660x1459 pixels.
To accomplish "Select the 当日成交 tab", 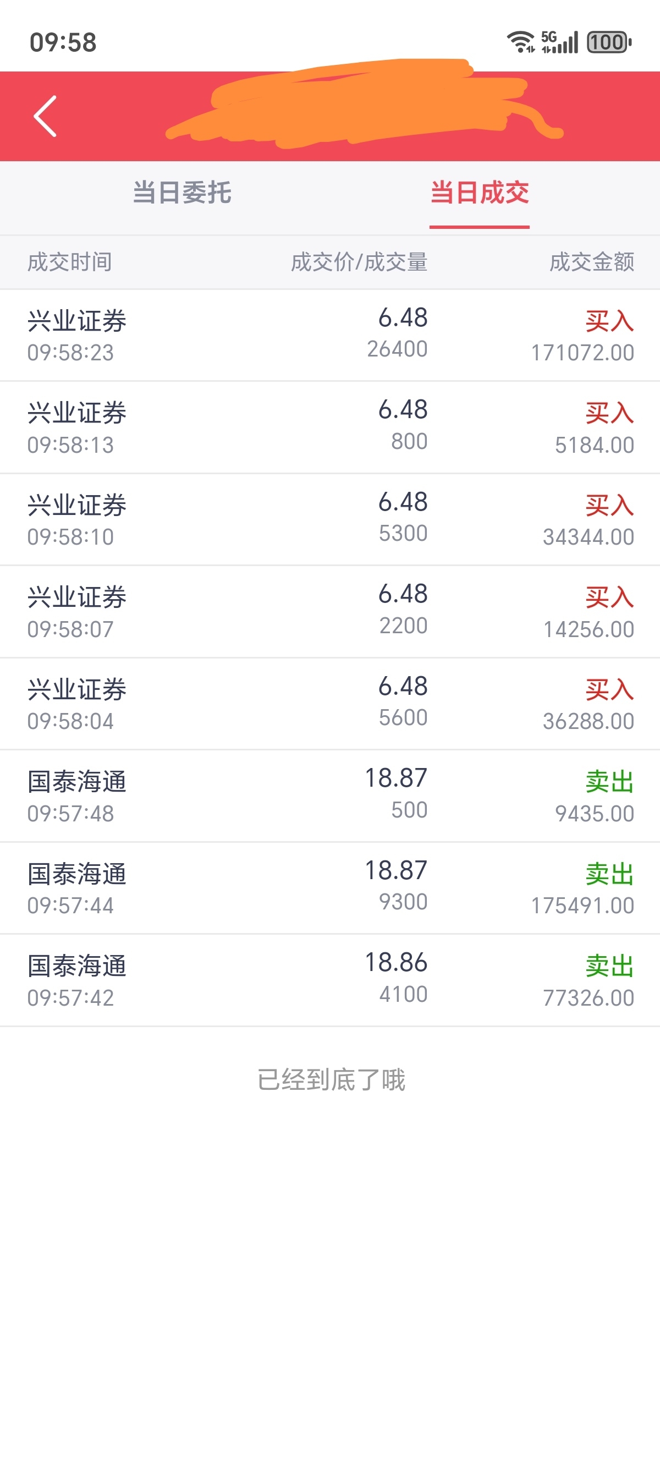I will [x=480, y=193].
